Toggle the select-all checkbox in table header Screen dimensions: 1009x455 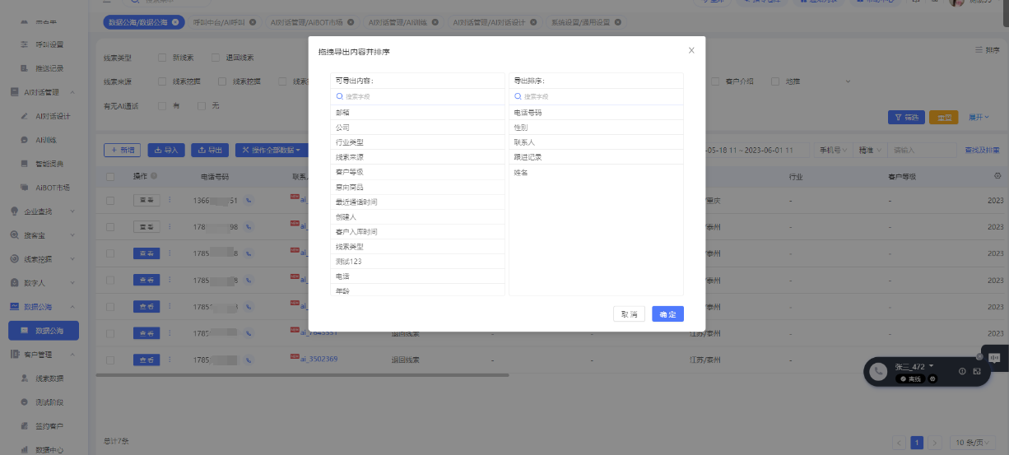(x=110, y=176)
